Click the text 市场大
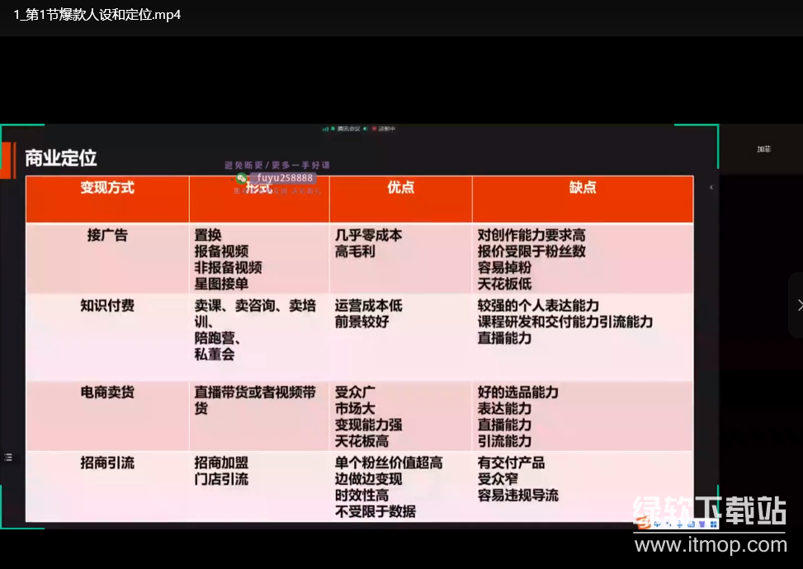Viewport: 803px width, 569px height. point(355,409)
